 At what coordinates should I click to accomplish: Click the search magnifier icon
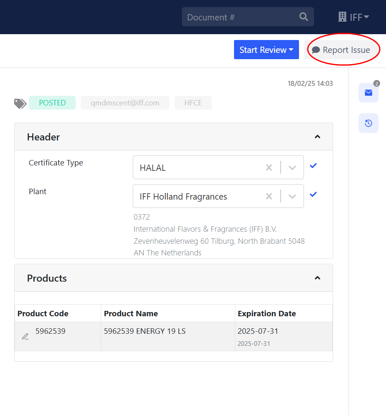[304, 17]
